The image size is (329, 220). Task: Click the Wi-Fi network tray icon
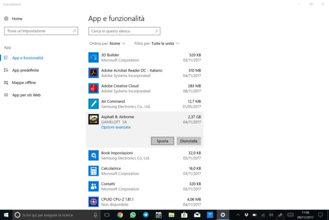click(x=263, y=215)
